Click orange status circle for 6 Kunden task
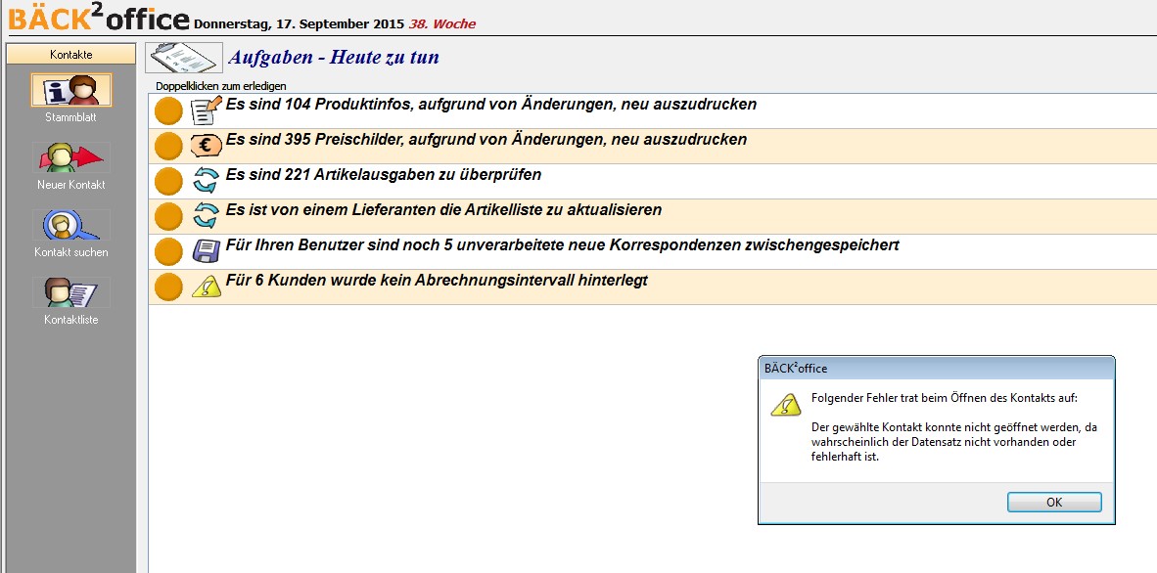 169,286
